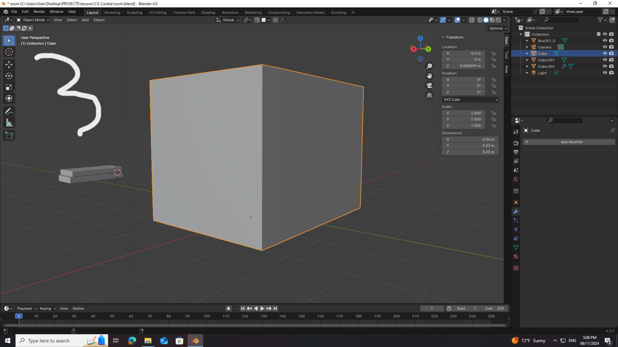Hide Cube.001 in the outliner
The height and width of the screenshot is (347, 618).
604,60
